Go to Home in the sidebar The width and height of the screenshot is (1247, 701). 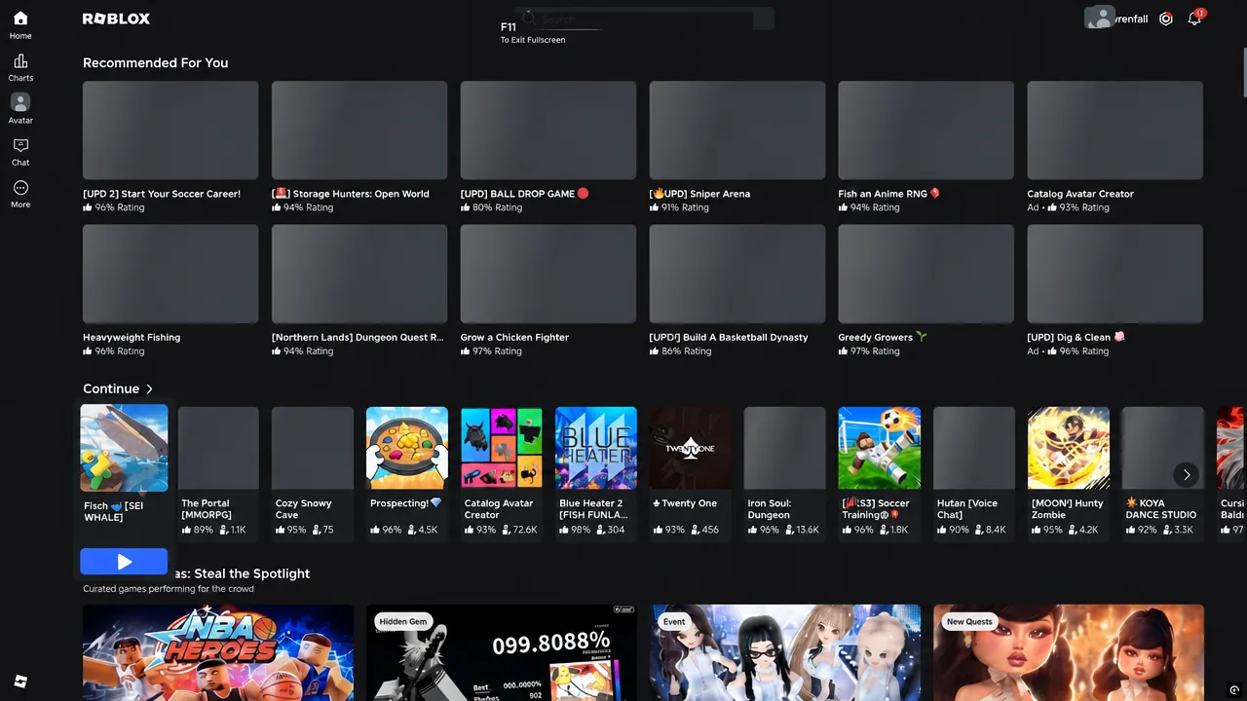(20, 25)
